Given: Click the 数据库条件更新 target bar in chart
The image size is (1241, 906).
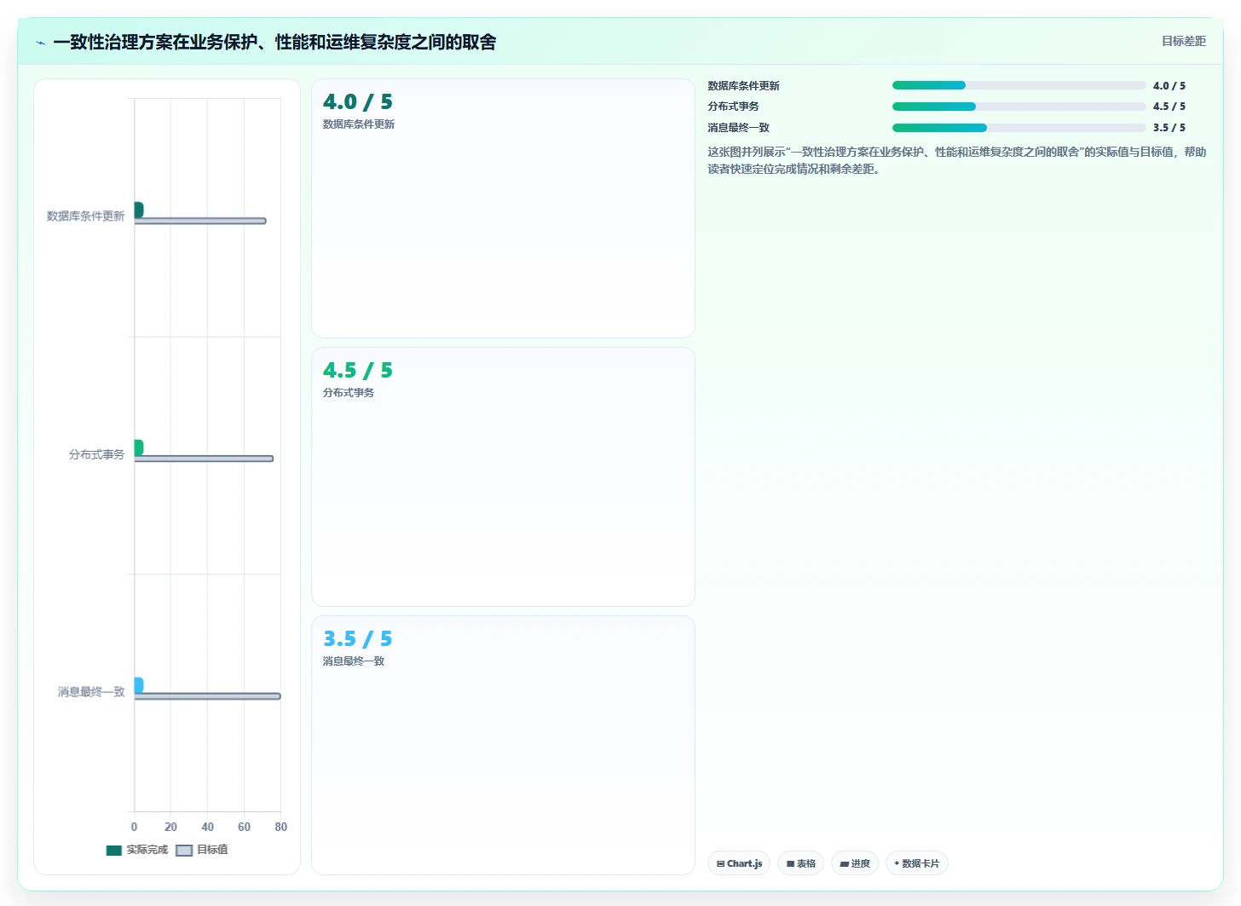Looking at the screenshot, I should (200, 221).
